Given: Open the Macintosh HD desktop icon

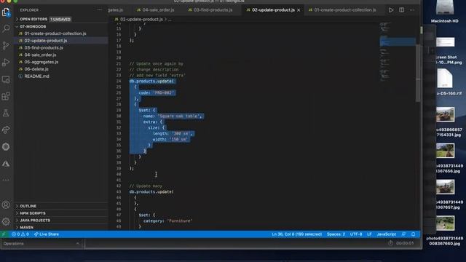Looking at the screenshot, I should coord(445,12).
